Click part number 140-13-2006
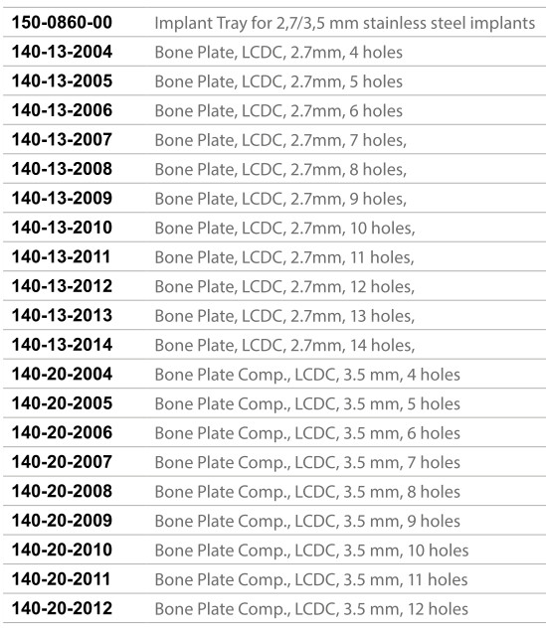Image resolution: width=546 pixels, height=633 pixels. [62, 110]
